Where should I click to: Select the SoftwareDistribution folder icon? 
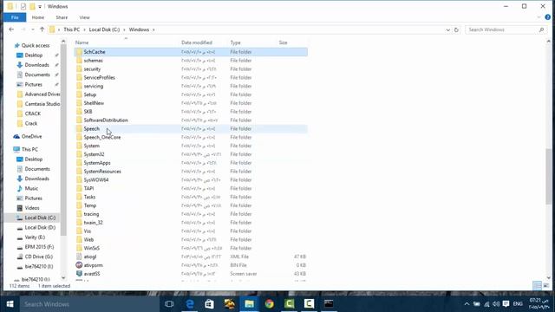click(79, 120)
